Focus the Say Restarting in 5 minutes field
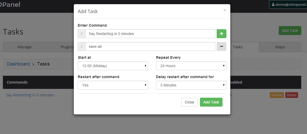The image size is (307, 134). (150, 34)
